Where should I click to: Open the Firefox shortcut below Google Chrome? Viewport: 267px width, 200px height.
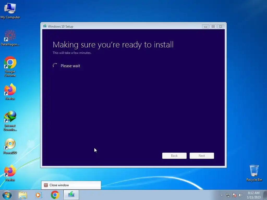(10, 91)
